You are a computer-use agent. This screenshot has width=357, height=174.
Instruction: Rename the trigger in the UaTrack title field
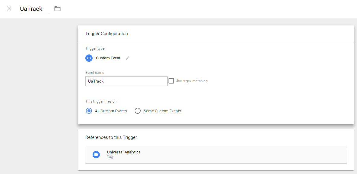(35, 9)
